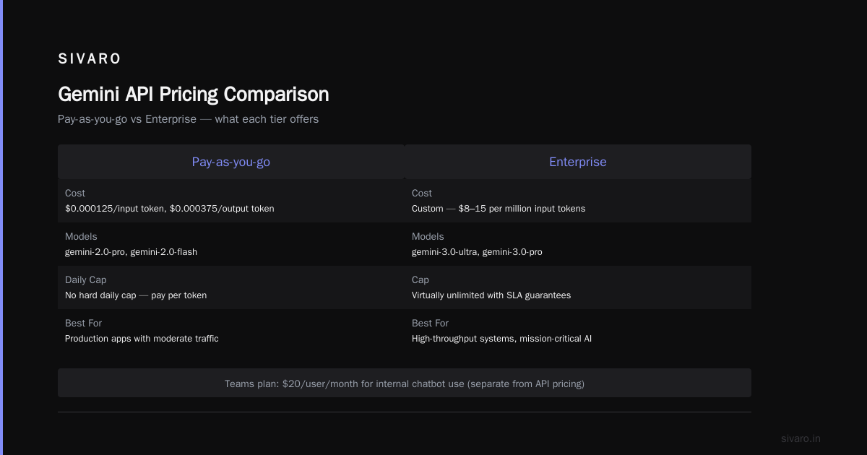Click gemini-2.0-pro, gemini-2.0-flash models text
The width and height of the screenshot is (867, 455).
click(131, 252)
